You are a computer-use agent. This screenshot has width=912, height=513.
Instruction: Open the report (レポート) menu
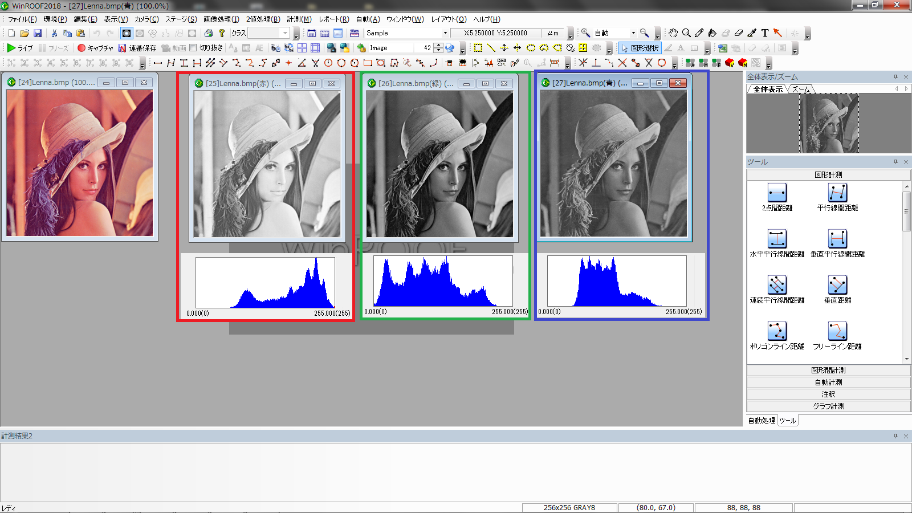[334, 19]
